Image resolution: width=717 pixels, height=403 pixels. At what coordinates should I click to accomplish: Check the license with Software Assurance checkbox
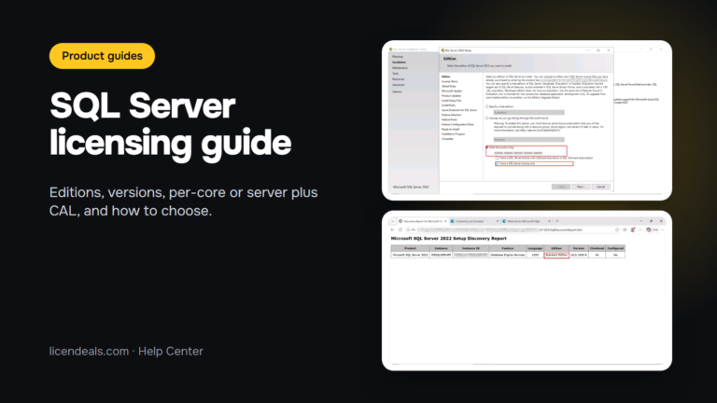pyautogui.click(x=497, y=158)
